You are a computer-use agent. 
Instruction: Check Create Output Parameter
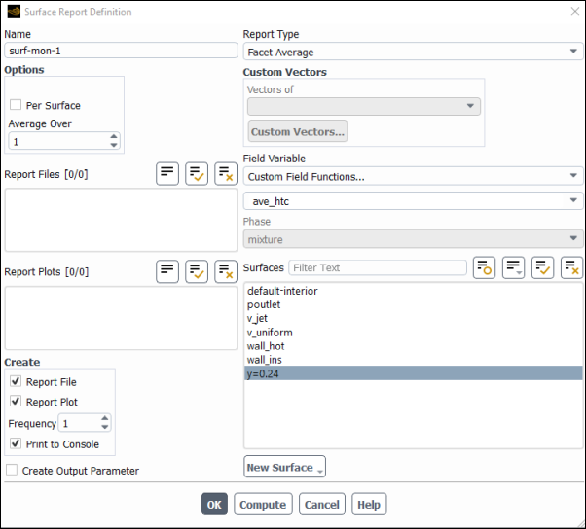tap(12, 470)
